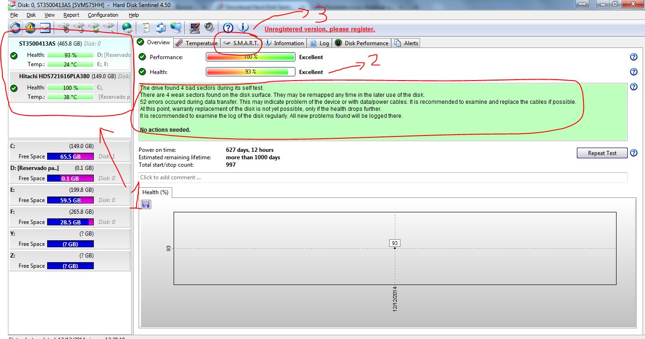Click the Hitachi 38 °C temperature bar
Viewport: 645px width, 339px height.
[x=71, y=97]
